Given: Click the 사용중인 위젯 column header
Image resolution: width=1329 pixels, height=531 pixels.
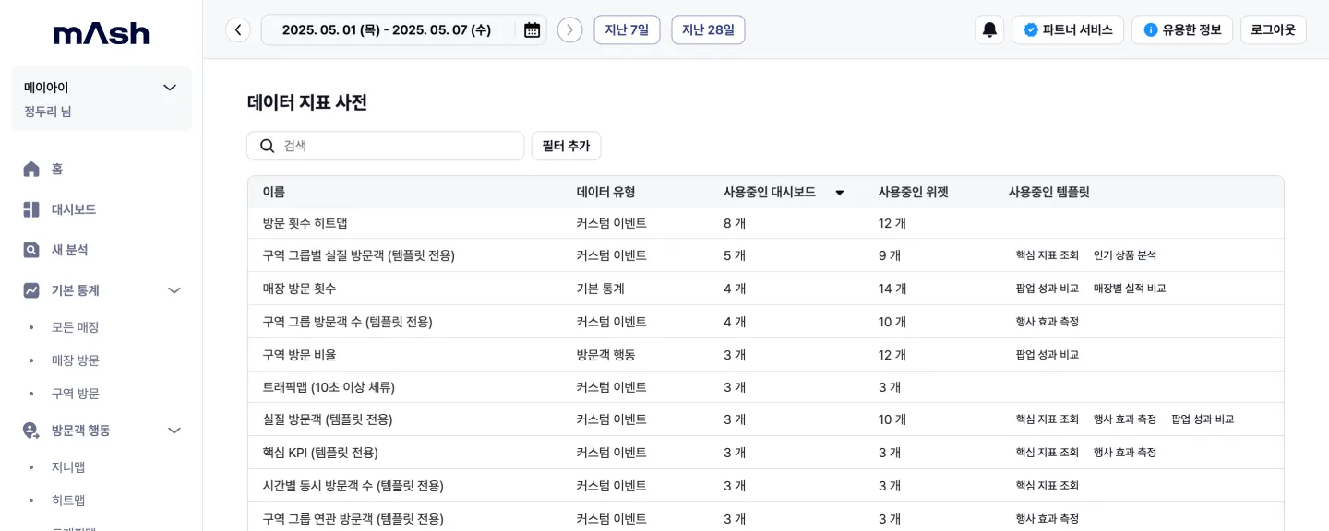Looking at the screenshot, I should (914, 193).
